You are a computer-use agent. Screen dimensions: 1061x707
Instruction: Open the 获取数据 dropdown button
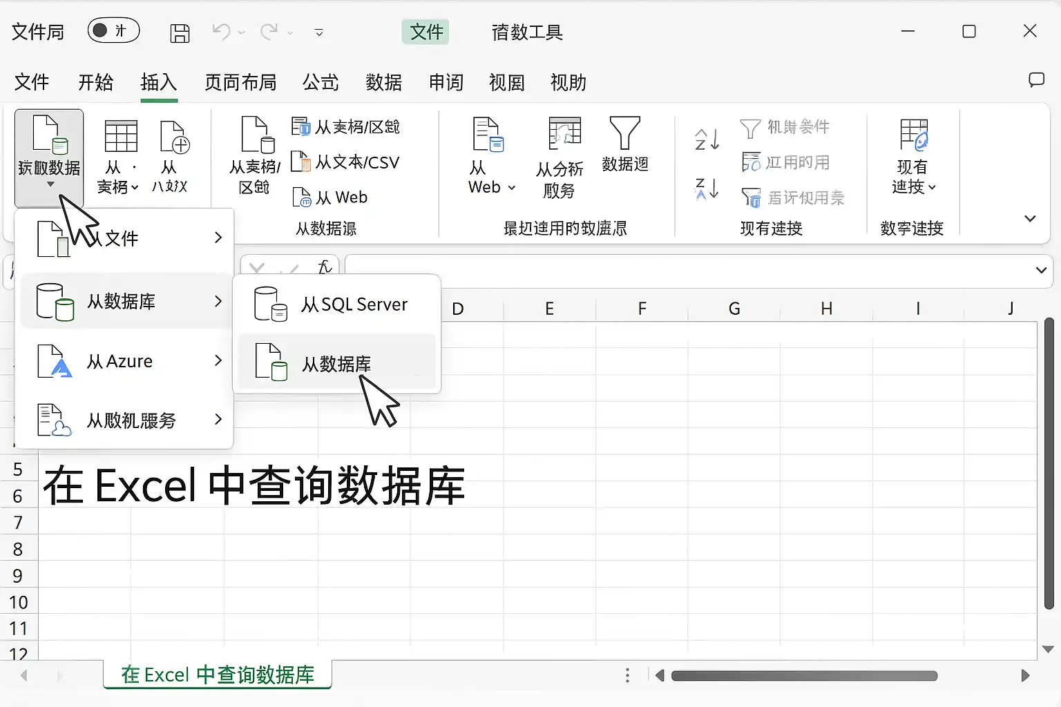[x=49, y=157]
